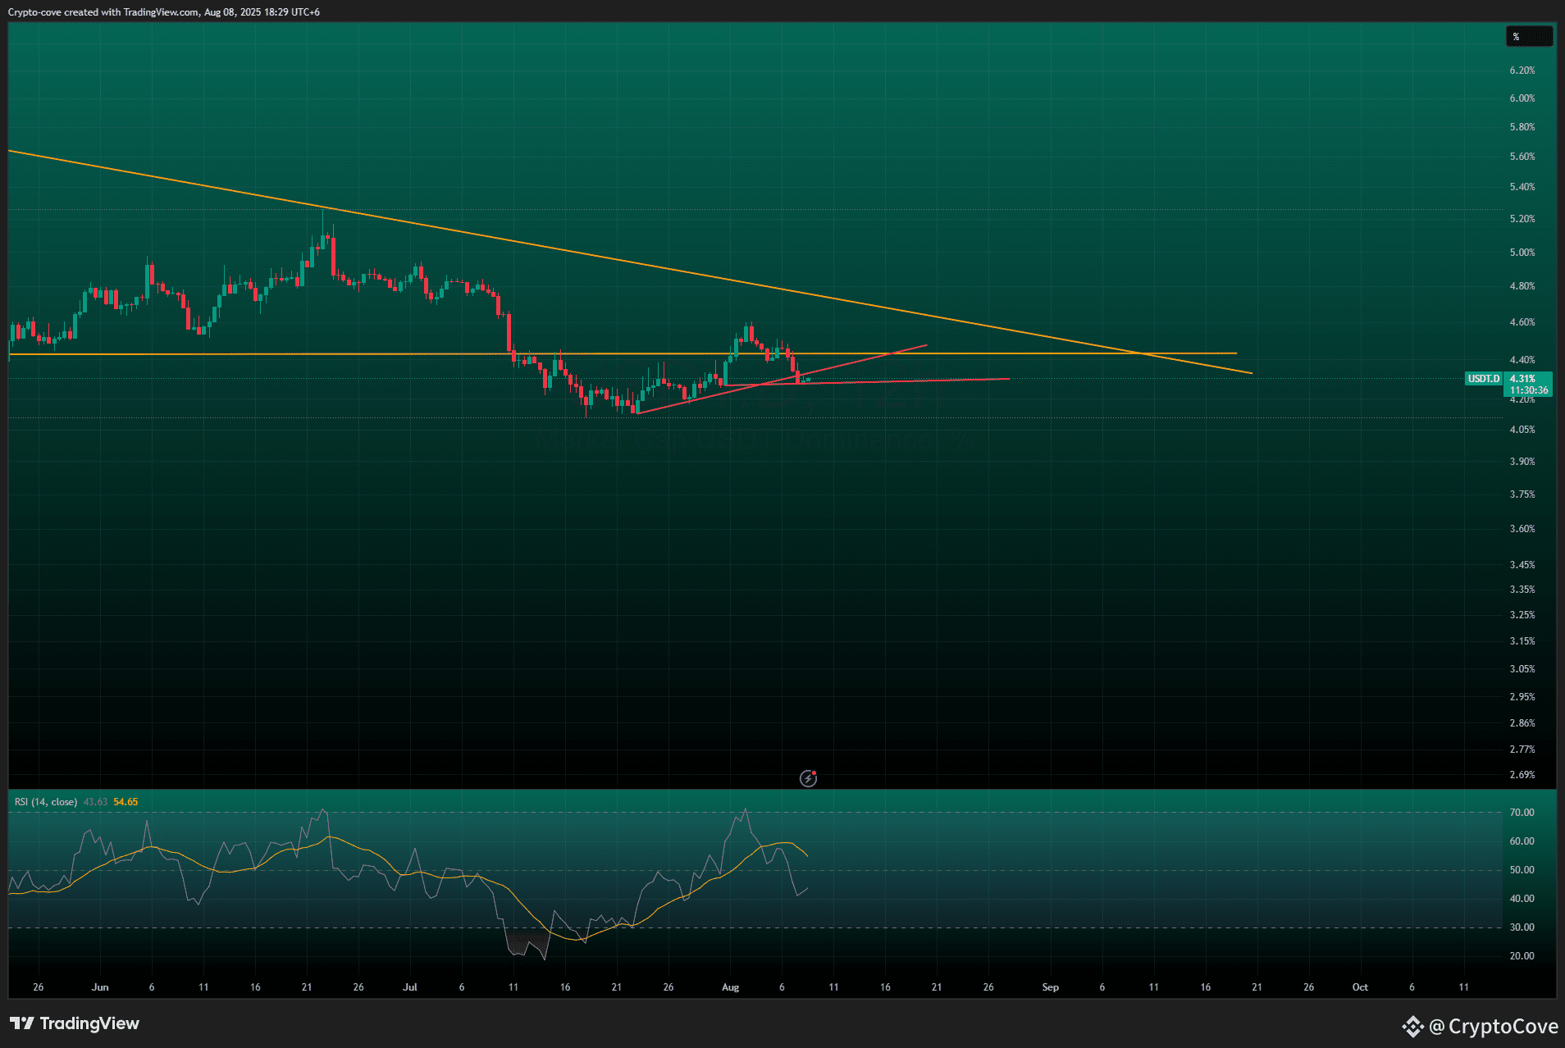Click the USDT.D symbol label
The width and height of the screenshot is (1565, 1048).
(x=1484, y=379)
